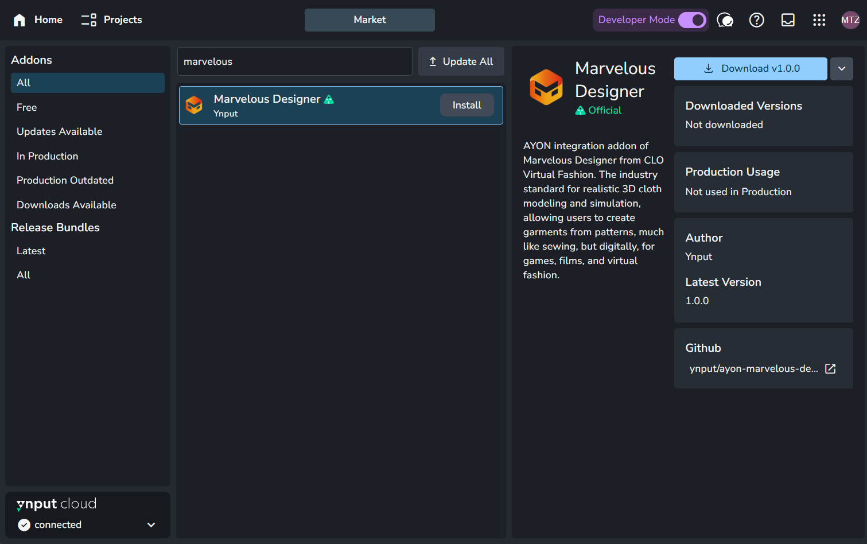Image resolution: width=867 pixels, height=544 pixels.
Task: Click the Ynput author name in details
Action: [x=699, y=257]
